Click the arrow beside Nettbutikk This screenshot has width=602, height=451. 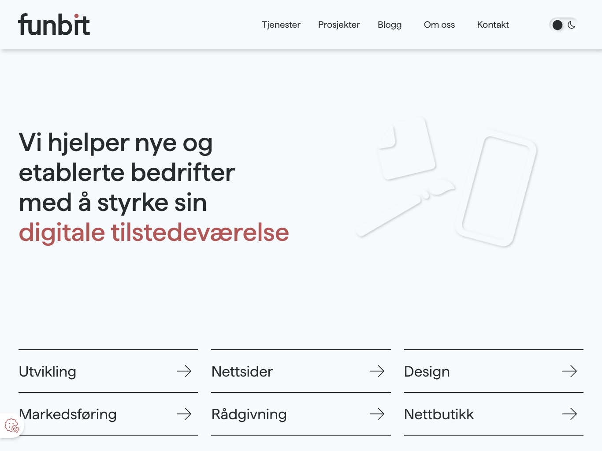point(569,414)
